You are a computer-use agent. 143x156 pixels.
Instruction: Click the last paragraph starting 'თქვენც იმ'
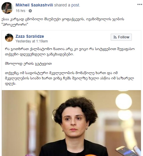click(x=70, y=78)
